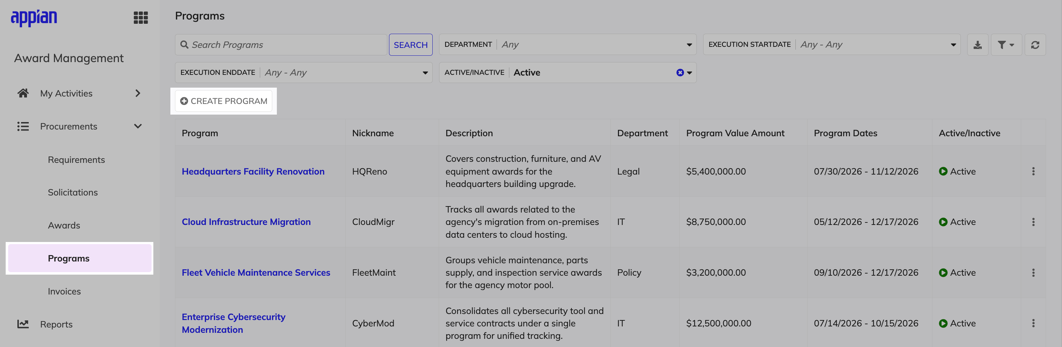
Task: Open the Execution Enddate filter dropdown
Action: click(303, 72)
